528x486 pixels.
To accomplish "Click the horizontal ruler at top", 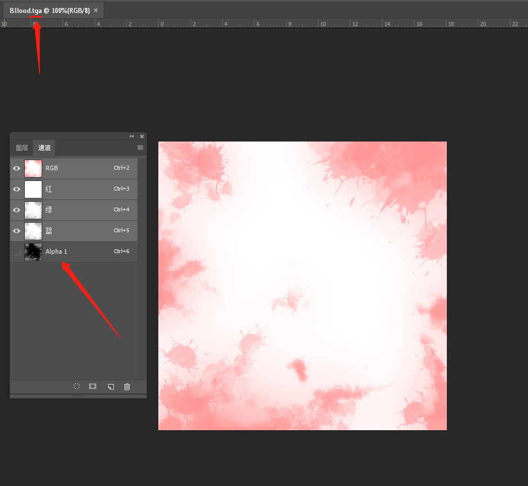I will click(x=264, y=23).
